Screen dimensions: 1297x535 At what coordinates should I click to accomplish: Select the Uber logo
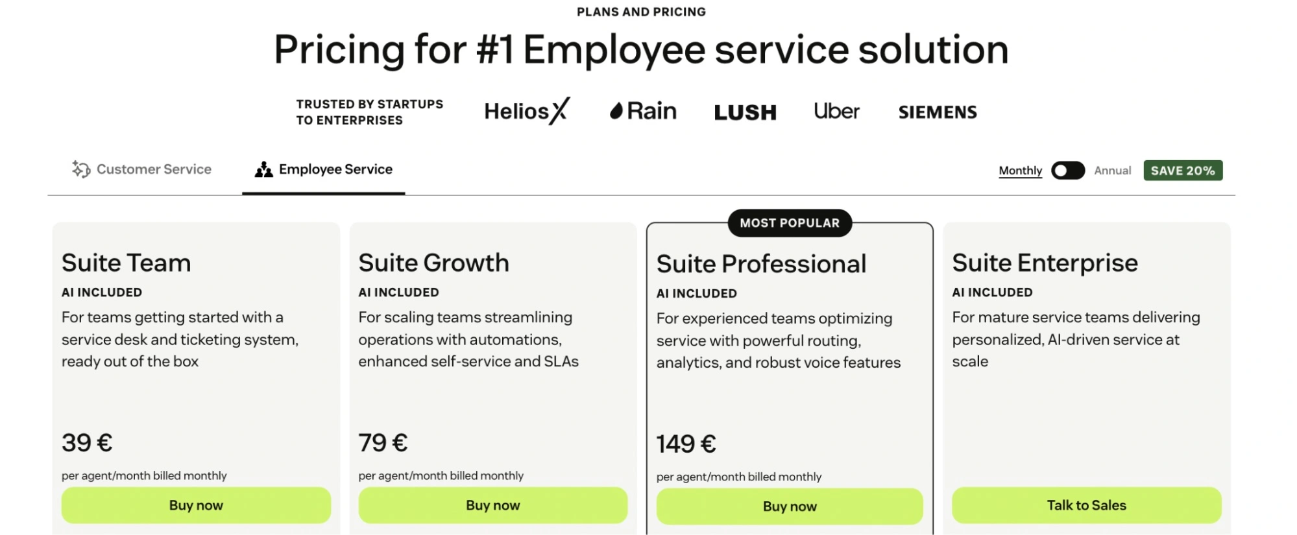point(836,111)
